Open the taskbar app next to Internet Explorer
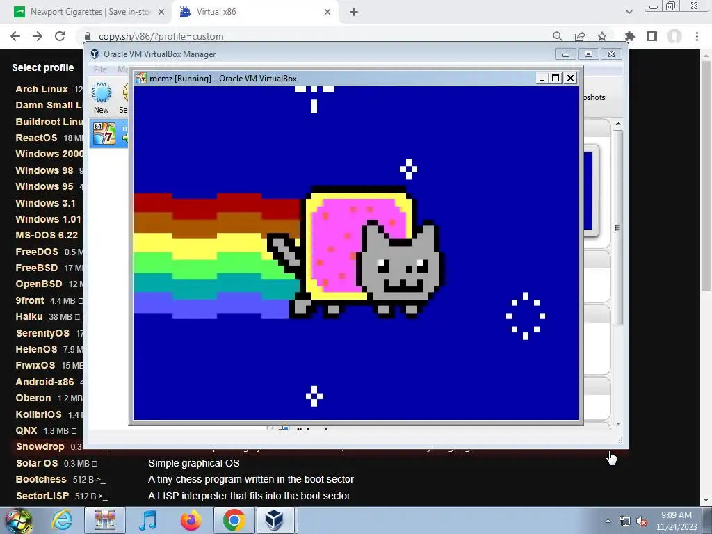The image size is (712, 534). (105, 520)
